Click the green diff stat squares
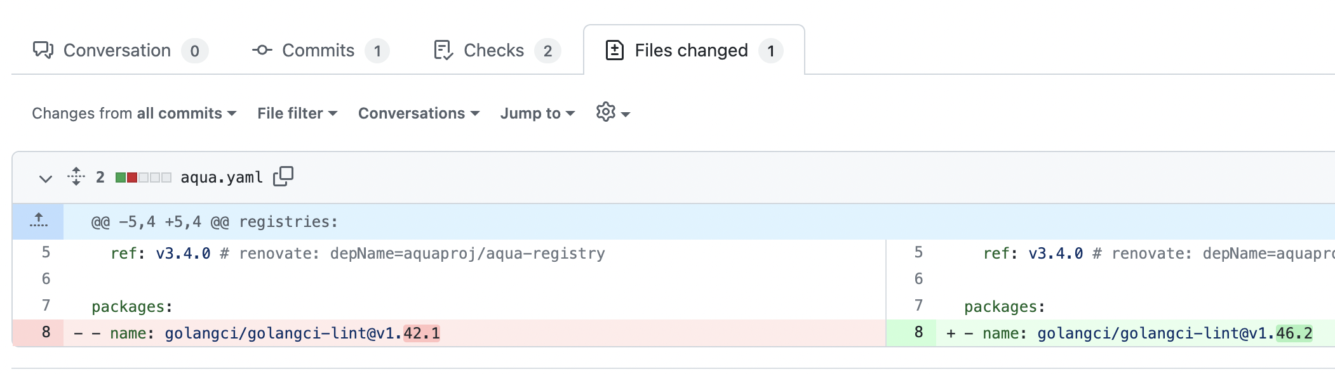The height and width of the screenshot is (374, 1335). 121,177
